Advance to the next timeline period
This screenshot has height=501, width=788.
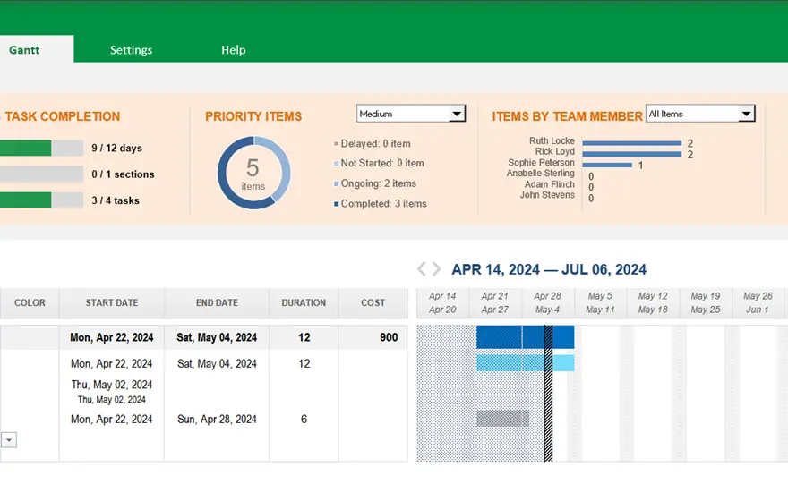point(437,269)
